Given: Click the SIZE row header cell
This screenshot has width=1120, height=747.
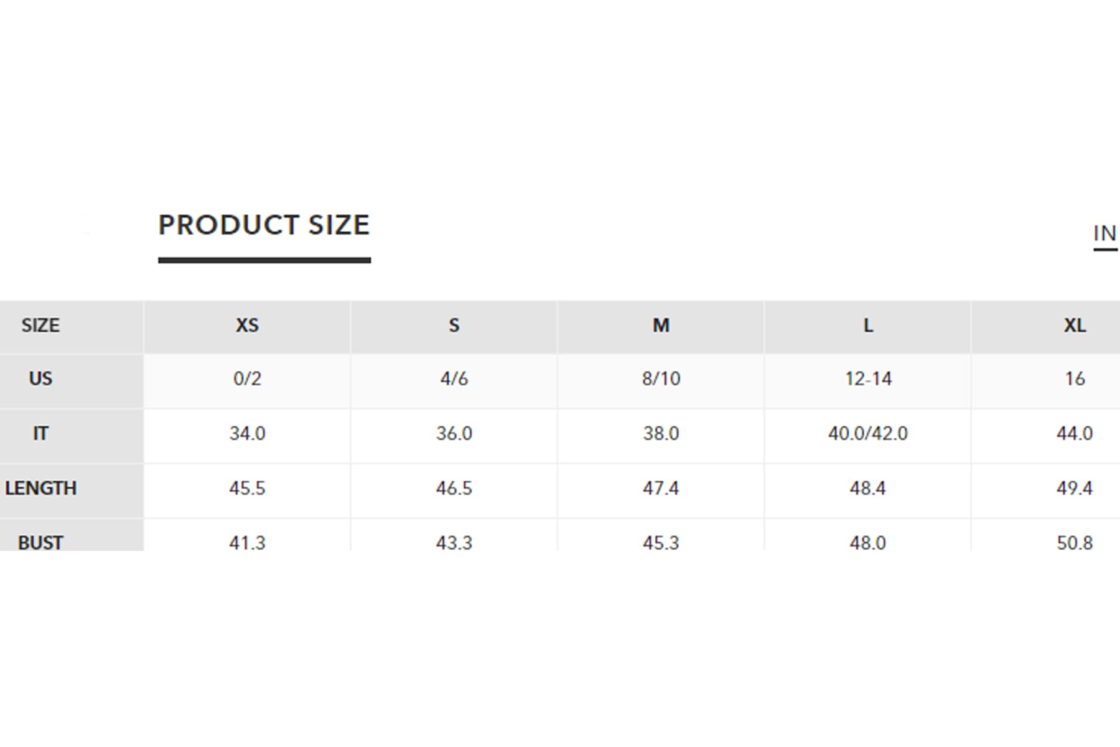Looking at the screenshot, I should 40,326.
